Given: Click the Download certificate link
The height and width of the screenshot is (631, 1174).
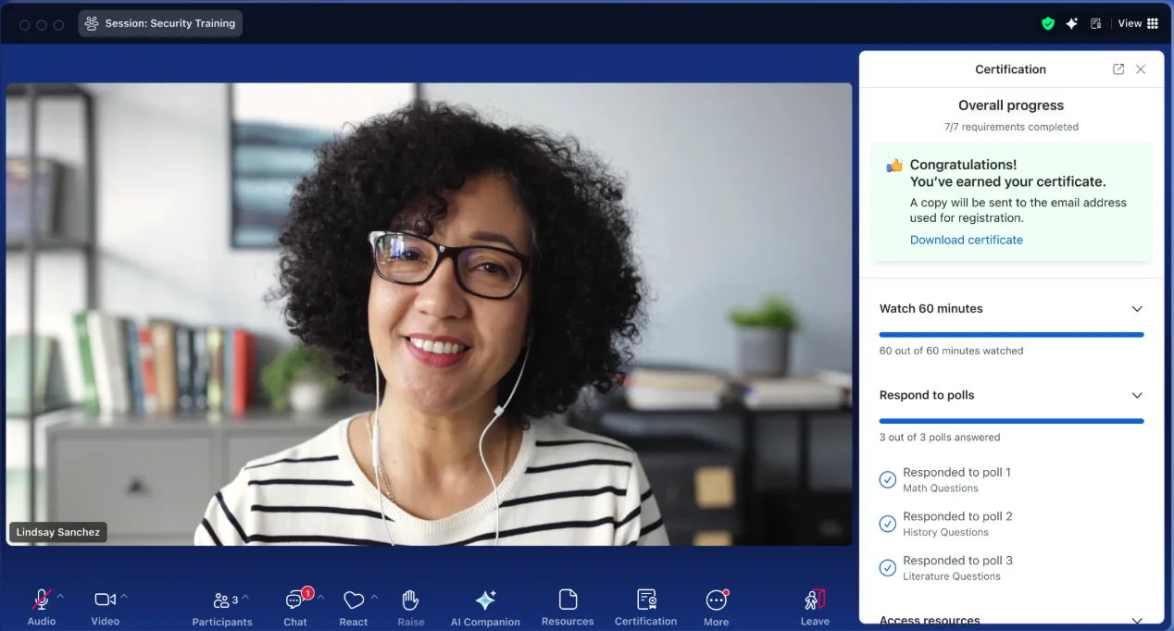Looking at the screenshot, I should (966, 240).
